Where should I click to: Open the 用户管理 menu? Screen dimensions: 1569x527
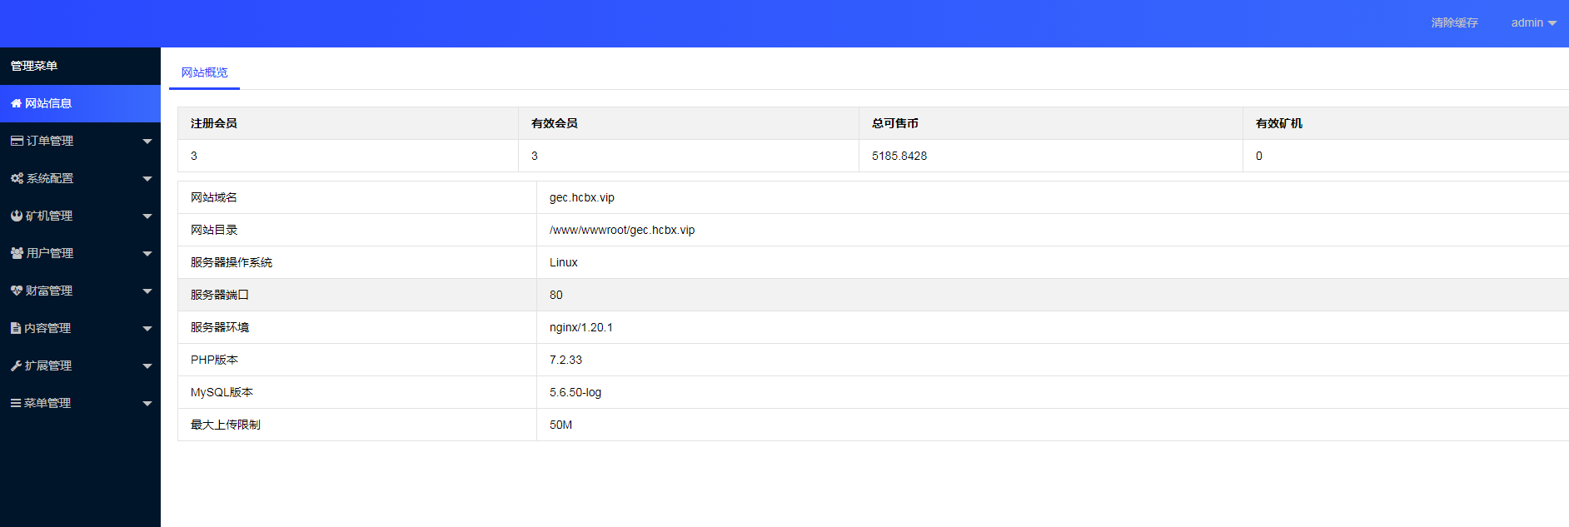pyautogui.click(x=80, y=253)
